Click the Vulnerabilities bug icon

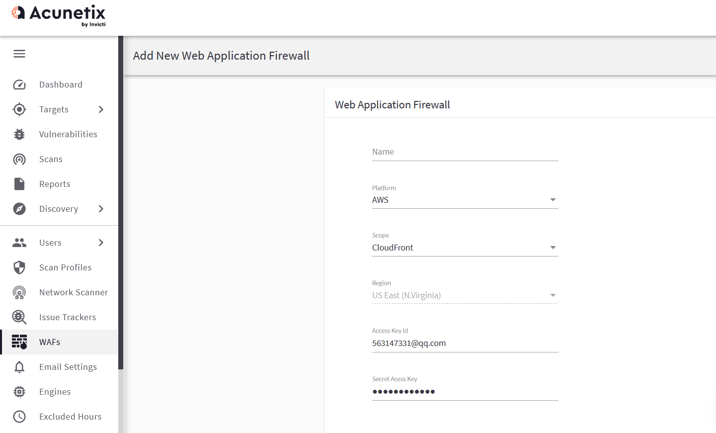coord(19,134)
